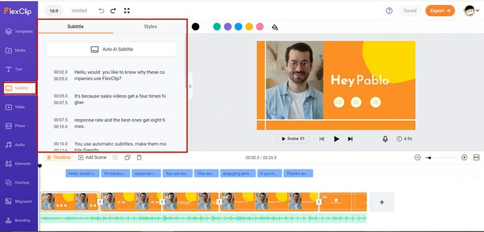Select 'Hello, would y...' subtitle clip on timeline

83,174
